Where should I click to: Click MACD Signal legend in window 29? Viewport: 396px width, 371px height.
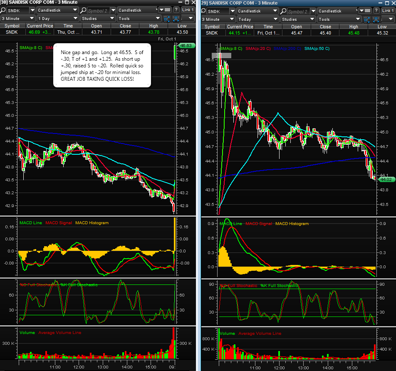[x=259, y=223]
